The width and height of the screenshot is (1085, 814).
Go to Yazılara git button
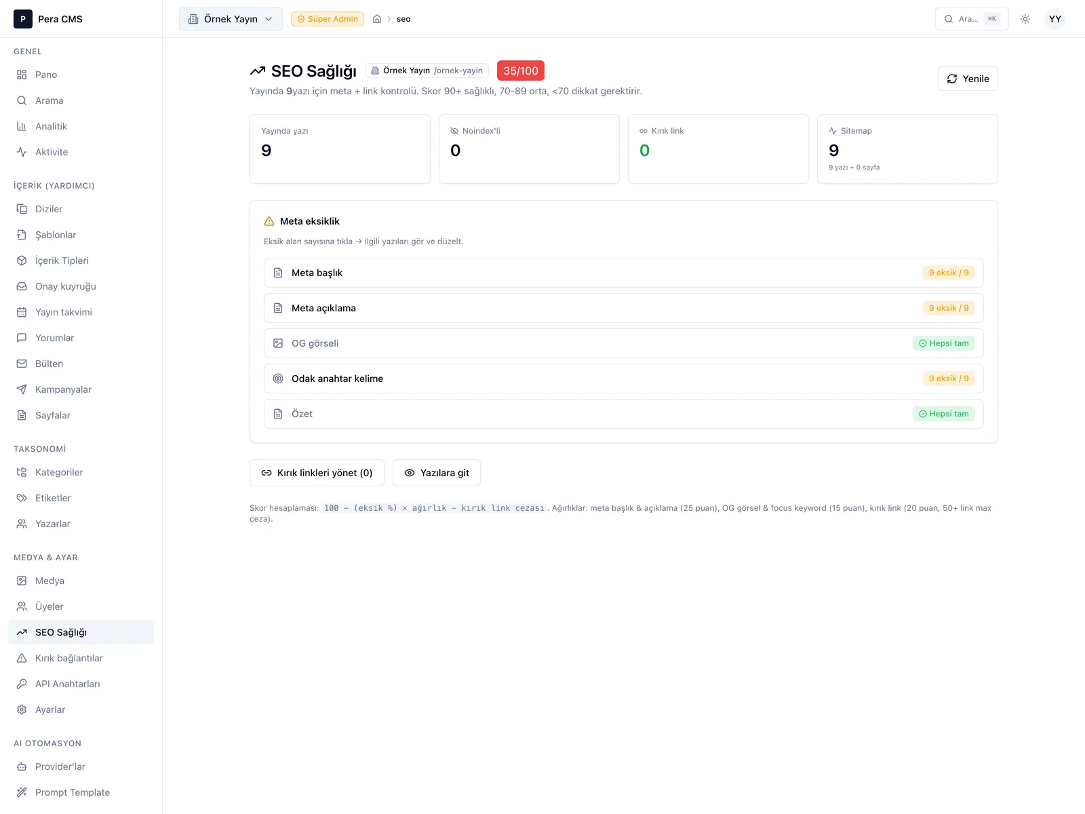437,473
